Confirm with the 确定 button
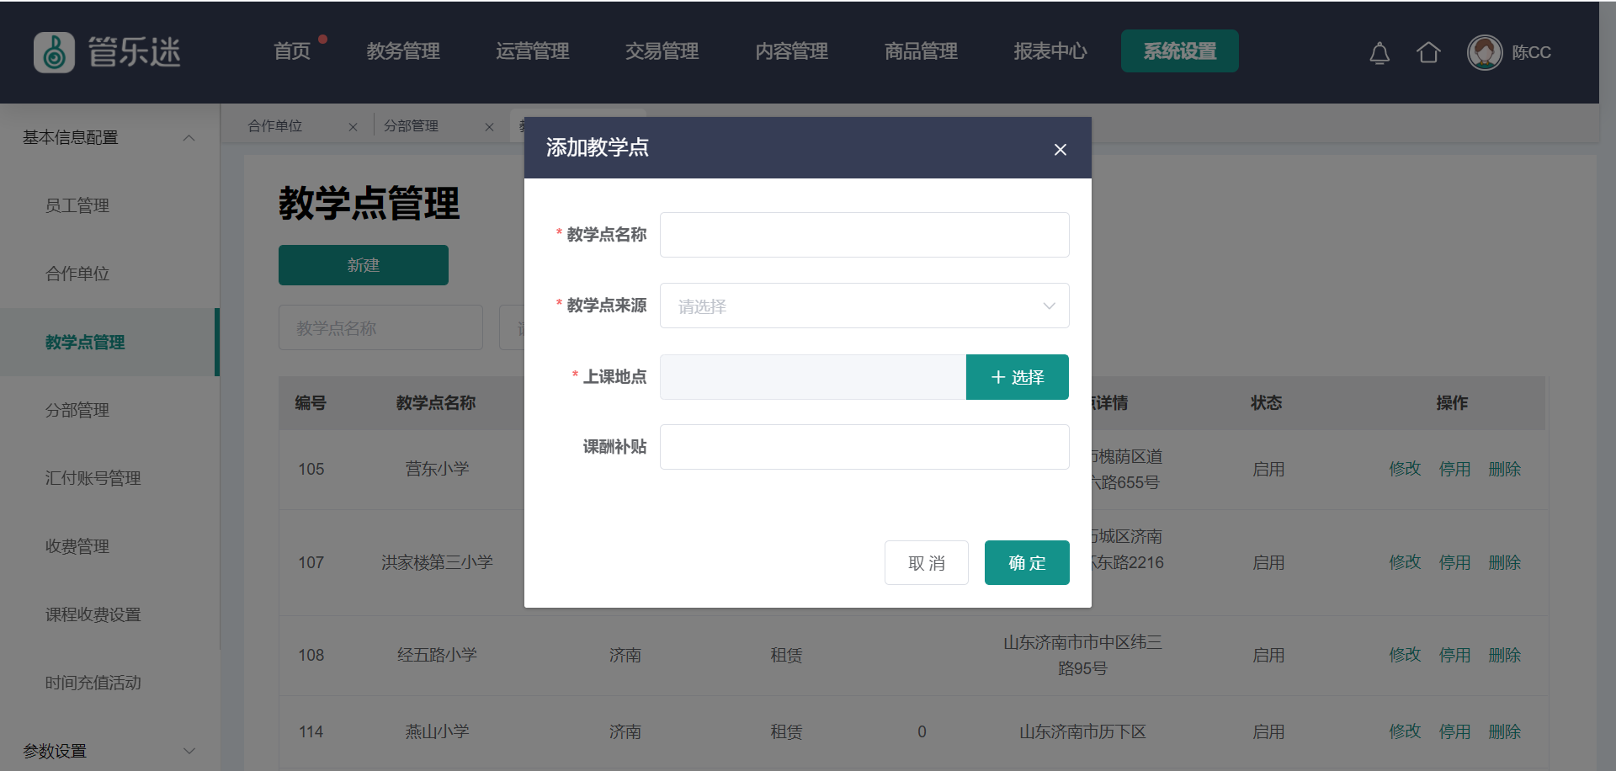 tap(1026, 562)
